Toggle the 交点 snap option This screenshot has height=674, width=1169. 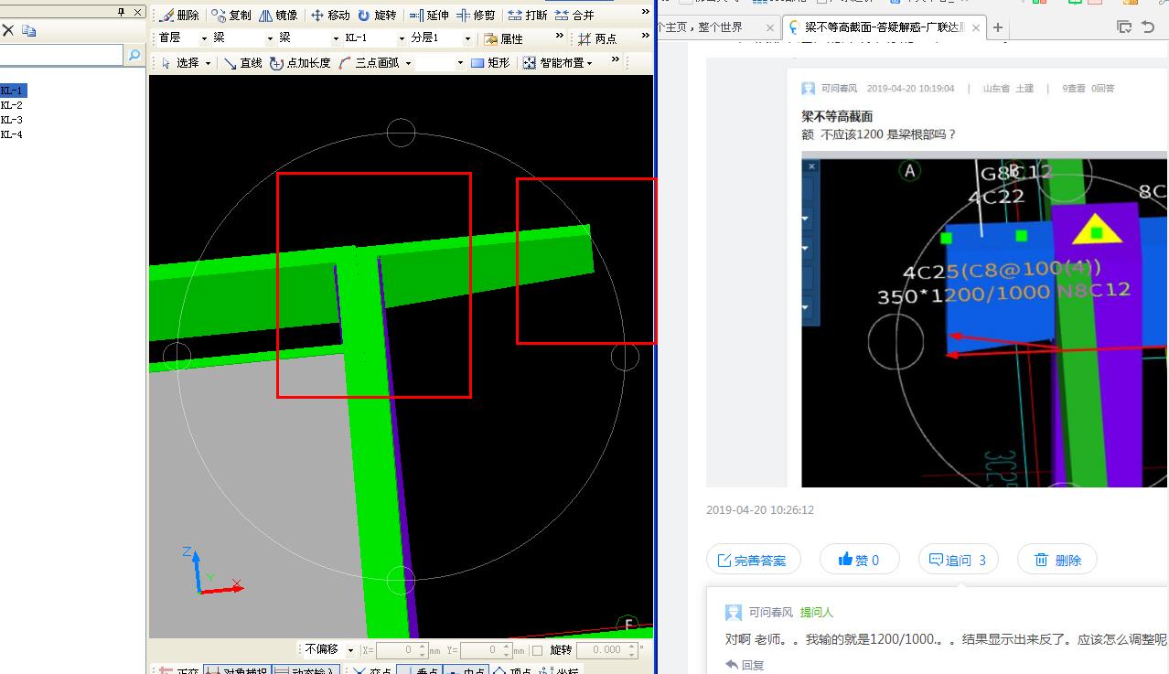[x=373, y=672]
